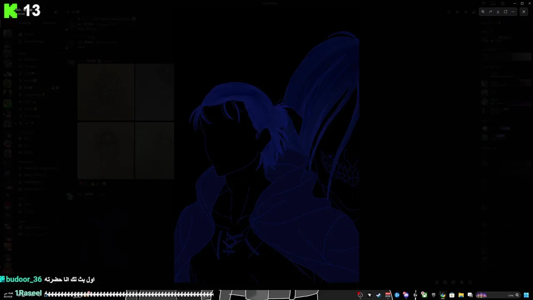The width and height of the screenshot is (533, 300).
Task: Close the image viewer overlay
Action: pyautogui.click(x=524, y=12)
